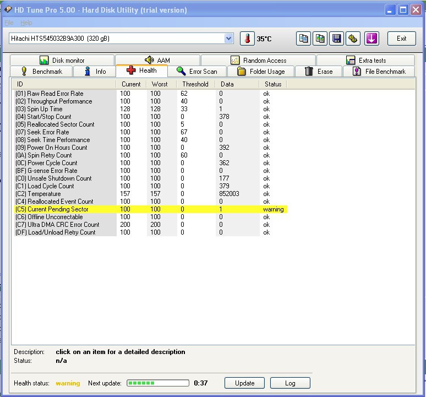Click the HD Tune title bar app icon
This screenshot has height=397, width=426.
(x=8, y=10)
